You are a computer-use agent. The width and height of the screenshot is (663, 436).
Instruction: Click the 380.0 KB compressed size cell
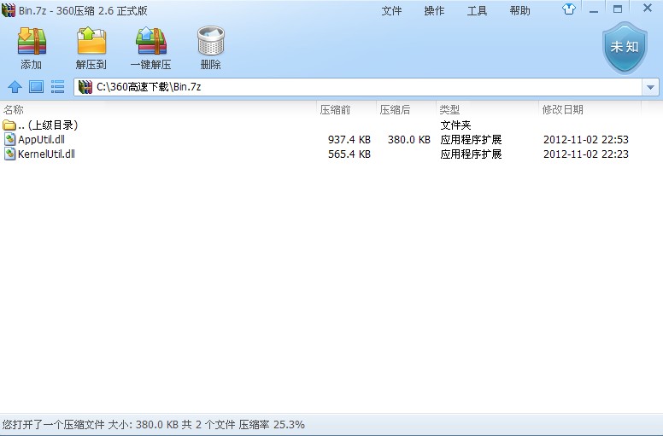click(409, 140)
